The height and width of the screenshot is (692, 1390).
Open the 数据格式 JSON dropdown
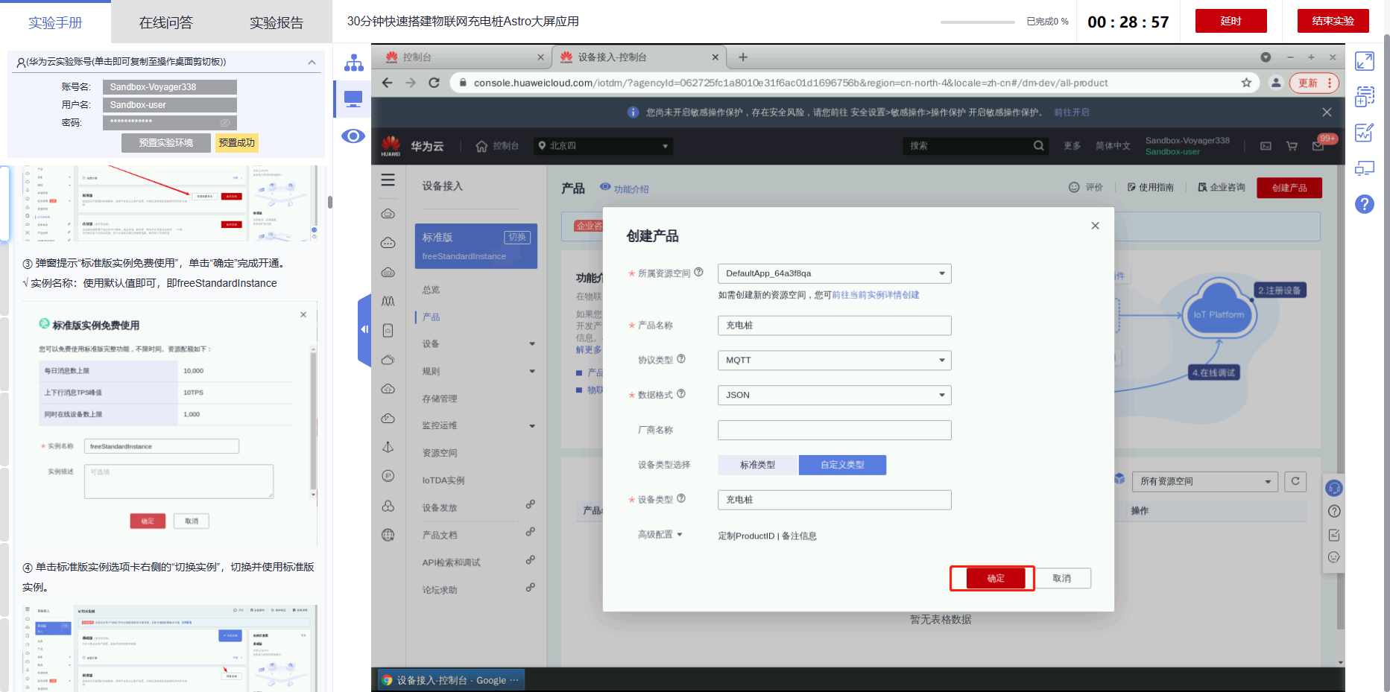coord(834,396)
